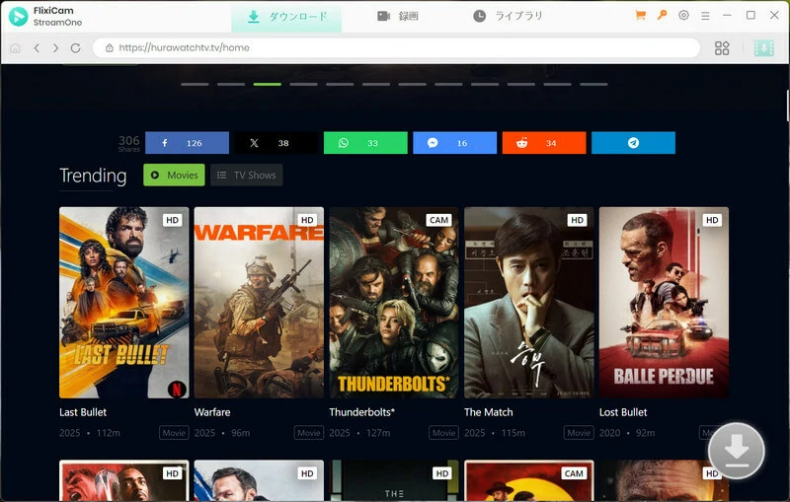Screen dimensions: 790x502
Task: Navigate back with left arrow
Action: [37, 48]
